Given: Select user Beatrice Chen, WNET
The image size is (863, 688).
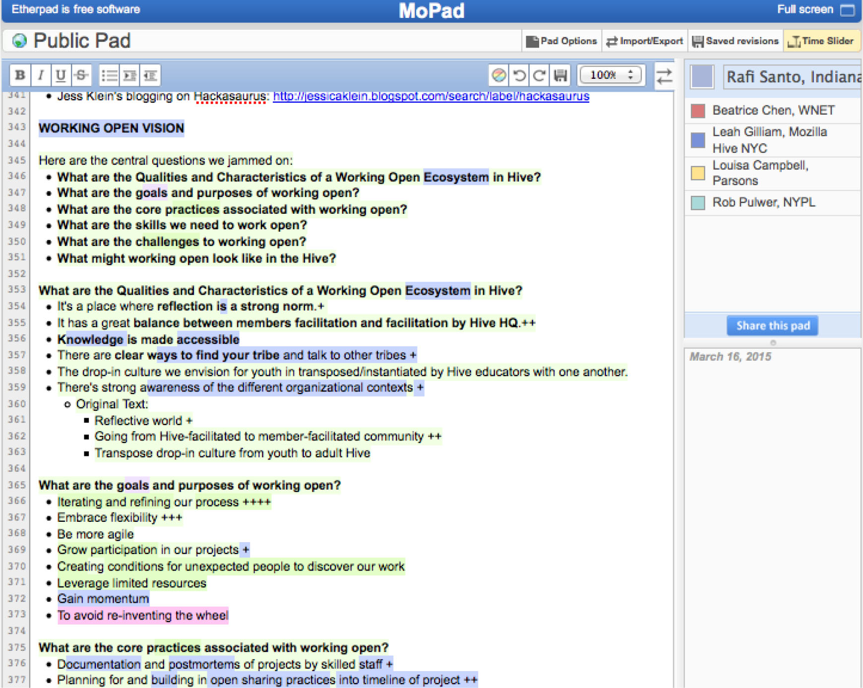Looking at the screenshot, I should [773, 111].
